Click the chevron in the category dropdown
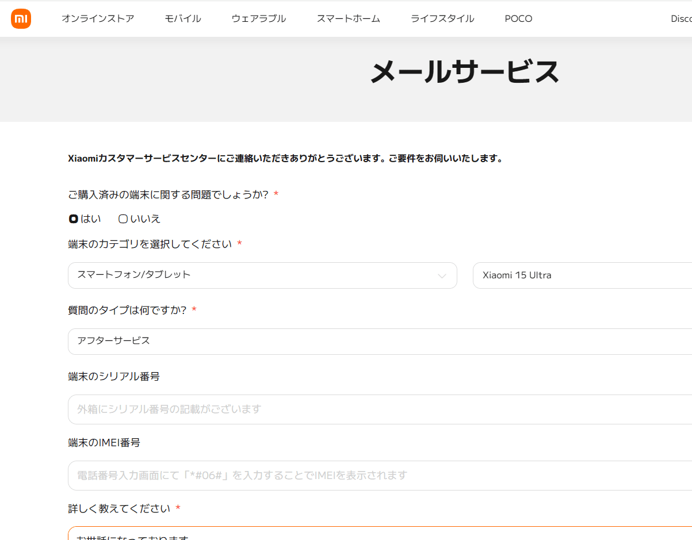Viewport: 692px width, 540px height. 442,276
